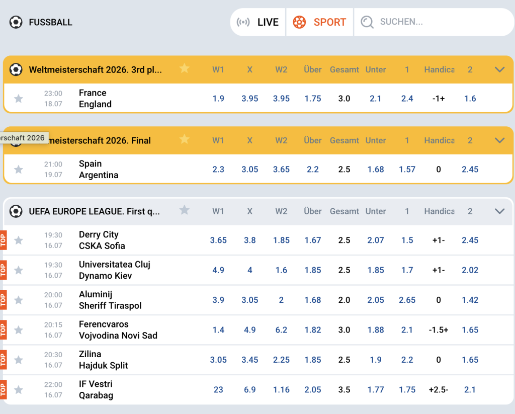515x414 pixels.
Task: Click ball icon of UEFA Europe League header
Action: 16,211
